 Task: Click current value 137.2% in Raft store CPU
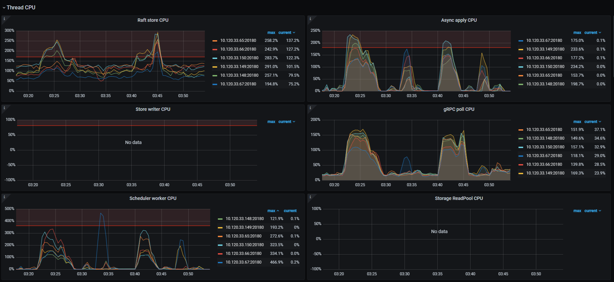[293, 41]
